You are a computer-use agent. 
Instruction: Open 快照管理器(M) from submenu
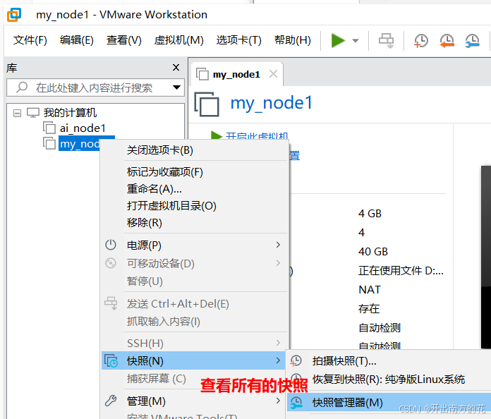(x=389, y=402)
